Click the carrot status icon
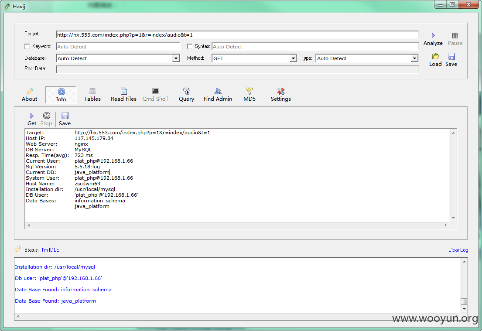Screen dimensions: 482x331 tap(17, 249)
